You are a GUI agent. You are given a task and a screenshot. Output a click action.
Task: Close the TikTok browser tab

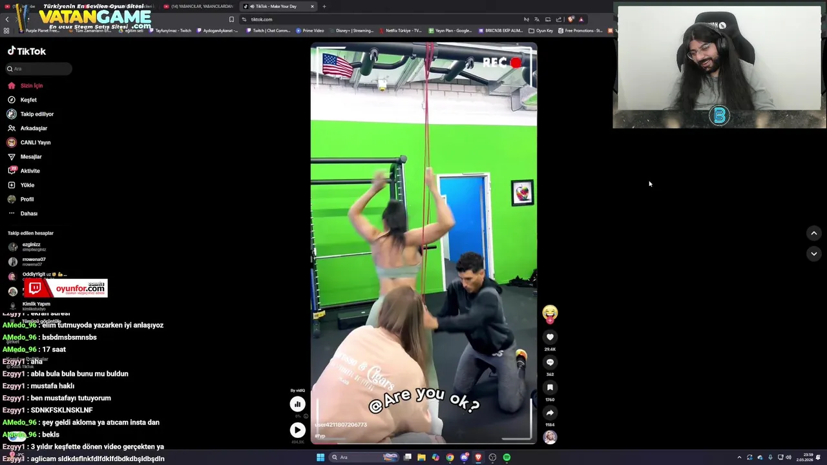point(312,6)
